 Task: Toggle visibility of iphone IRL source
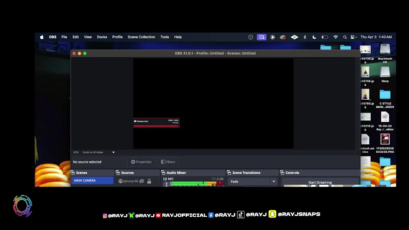142,181
